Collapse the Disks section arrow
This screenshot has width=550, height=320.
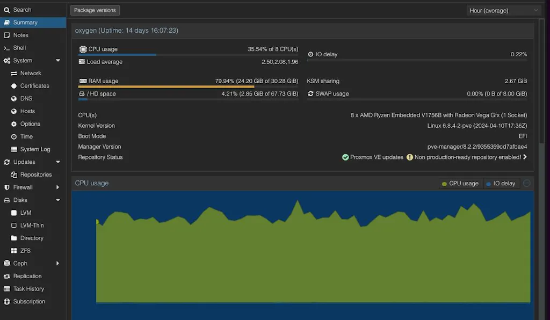tap(58, 200)
